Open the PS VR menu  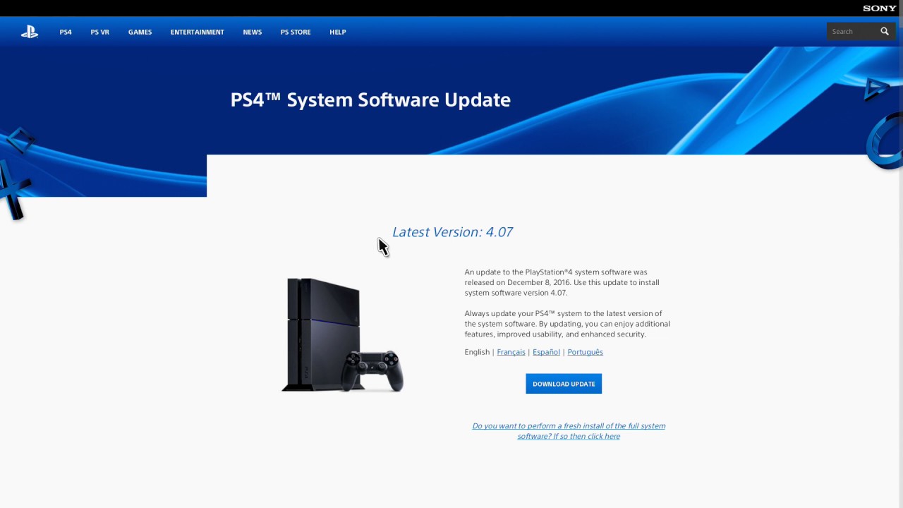coord(99,32)
